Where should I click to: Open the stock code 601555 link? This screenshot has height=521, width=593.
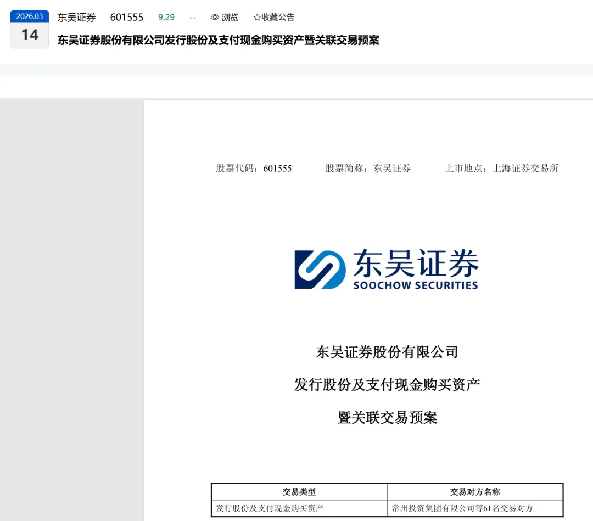click(x=127, y=17)
